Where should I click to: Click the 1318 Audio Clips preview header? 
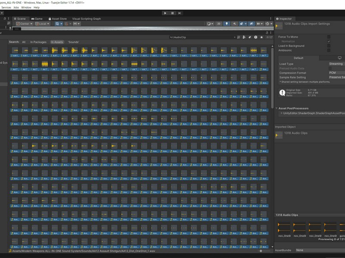point(287,215)
